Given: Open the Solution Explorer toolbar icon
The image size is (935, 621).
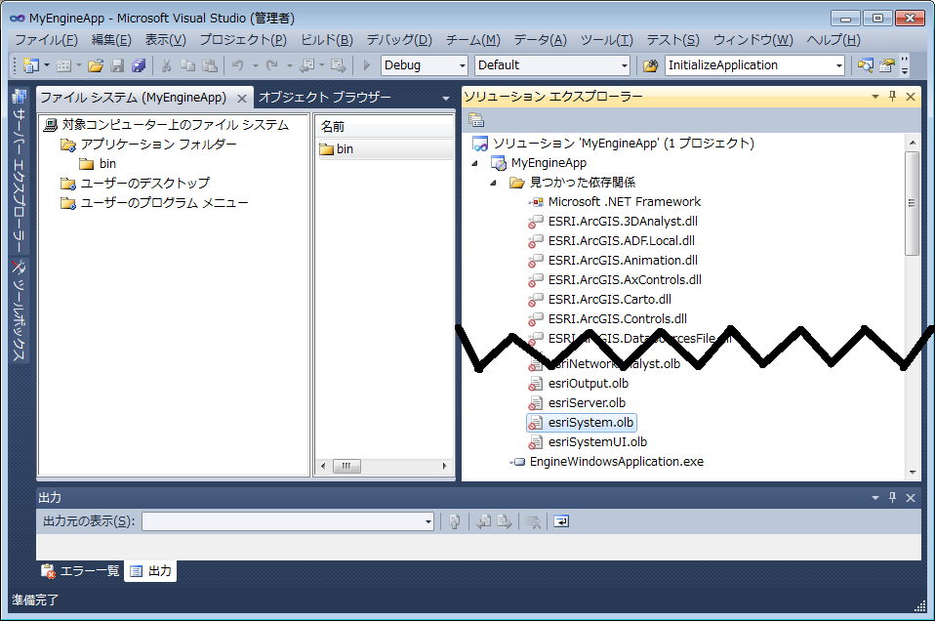Looking at the screenshot, I should 866,65.
